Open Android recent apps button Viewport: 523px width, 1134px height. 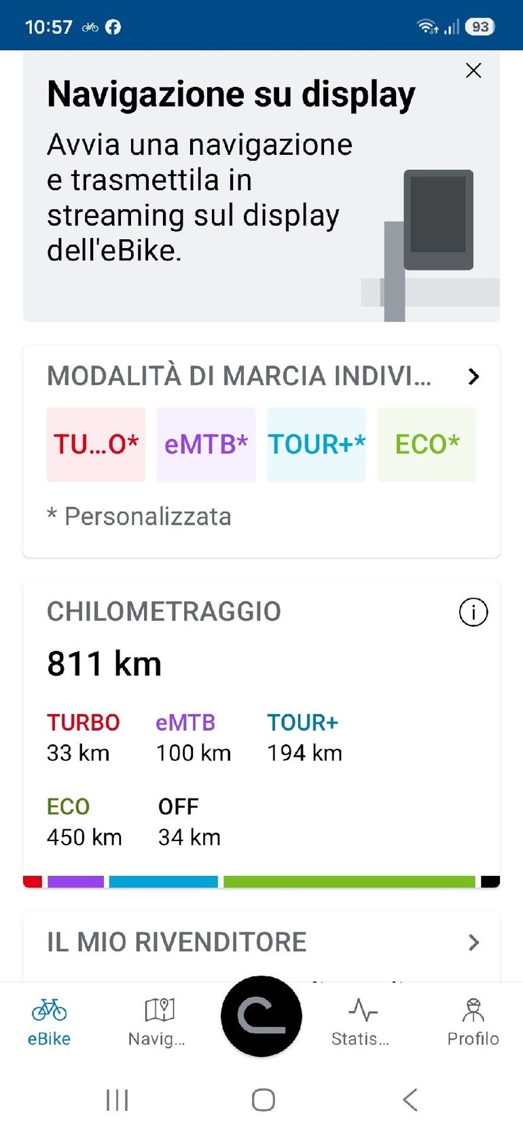click(117, 1099)
